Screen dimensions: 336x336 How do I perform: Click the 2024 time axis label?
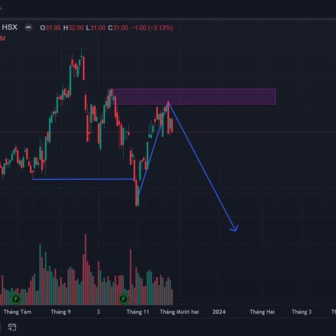point(219,312)
